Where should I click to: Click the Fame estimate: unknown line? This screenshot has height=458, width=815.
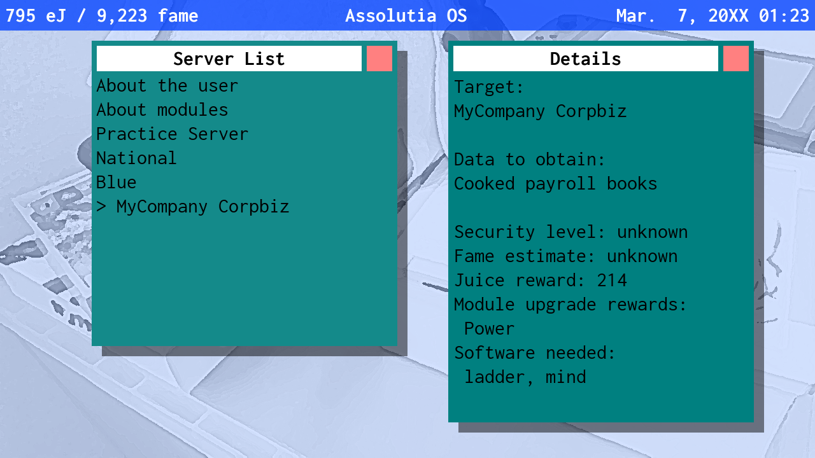[x=566, y=256]
